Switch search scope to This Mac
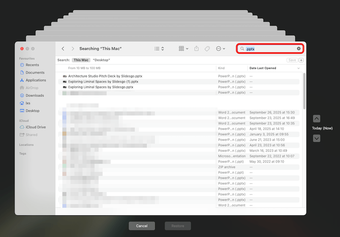The image size is (340, 237). (81, 60)
